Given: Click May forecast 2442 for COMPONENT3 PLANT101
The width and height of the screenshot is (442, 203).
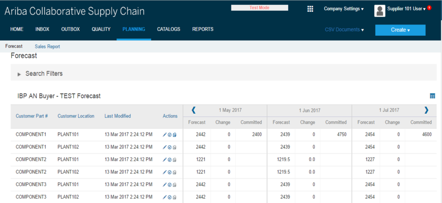Looking at the screenshot, I should click(201, 184).
